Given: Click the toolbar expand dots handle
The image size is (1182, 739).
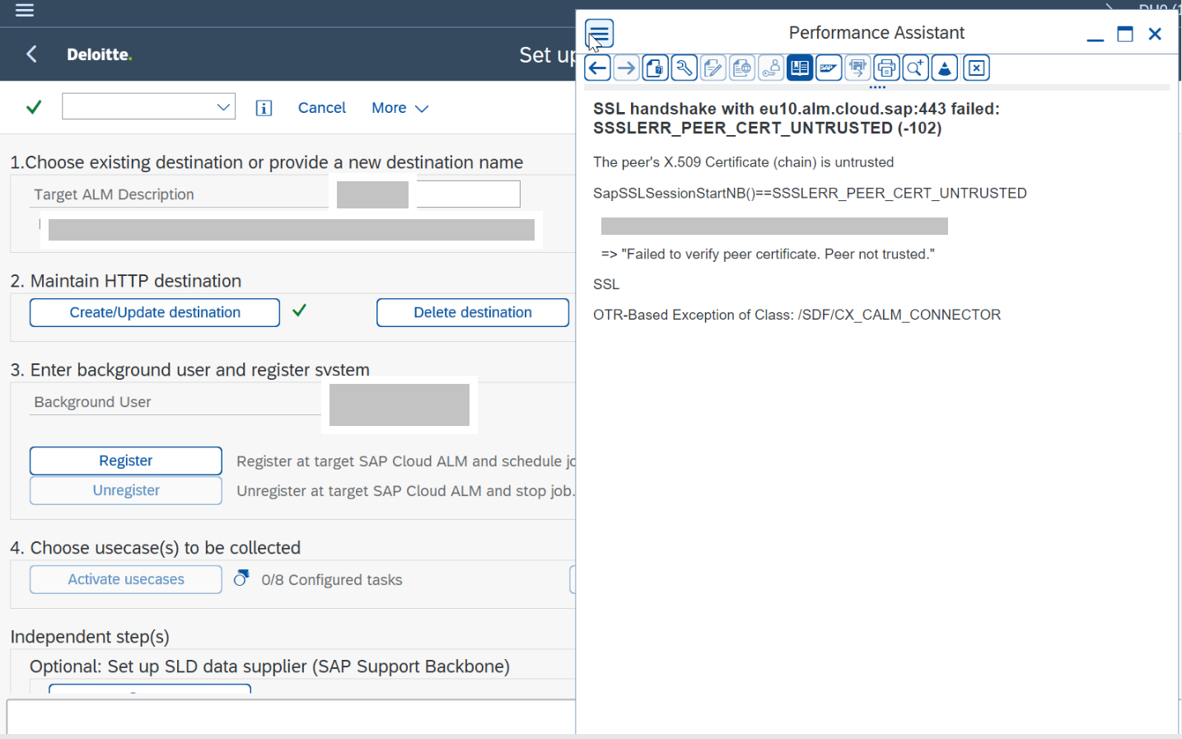Looking at the screenshot, I should [877, 87].
